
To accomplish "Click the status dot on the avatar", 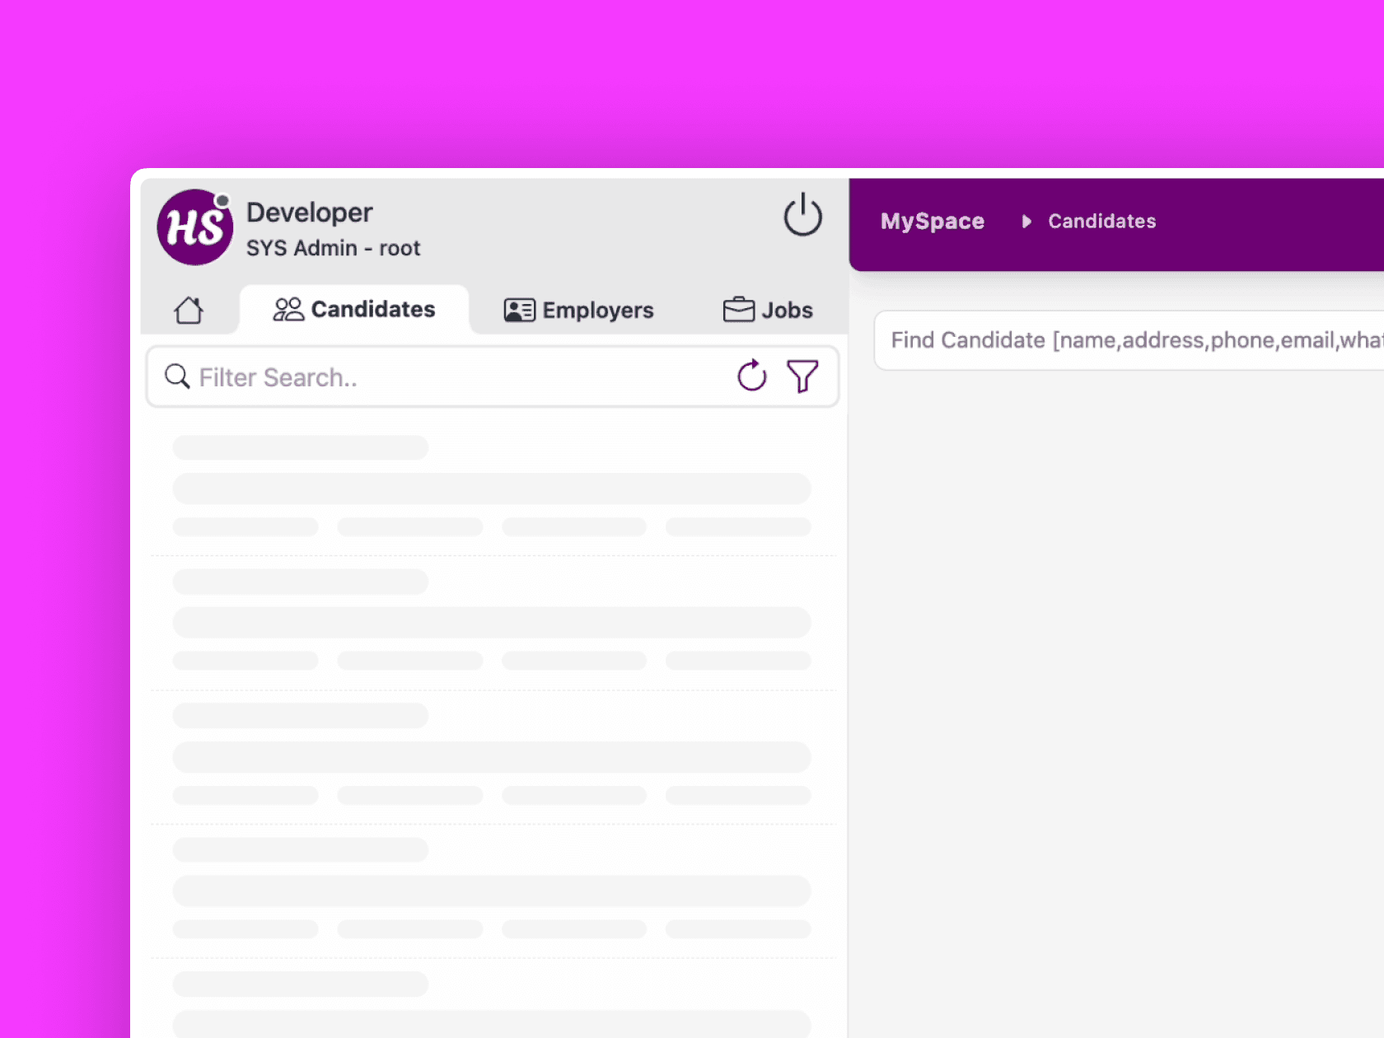I will coord(222,200).
